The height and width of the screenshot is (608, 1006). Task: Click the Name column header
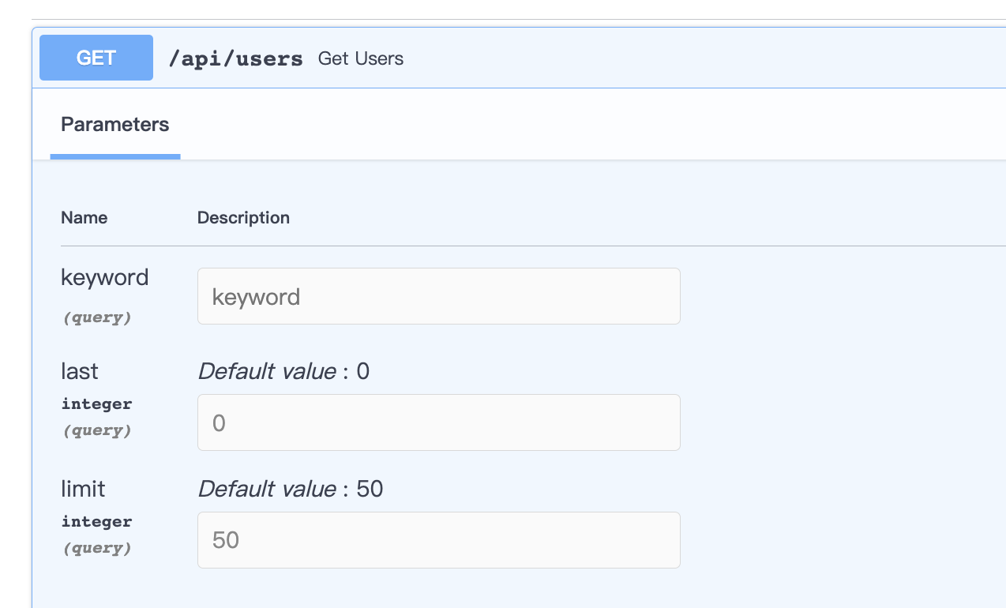click(x=84, y=218)
